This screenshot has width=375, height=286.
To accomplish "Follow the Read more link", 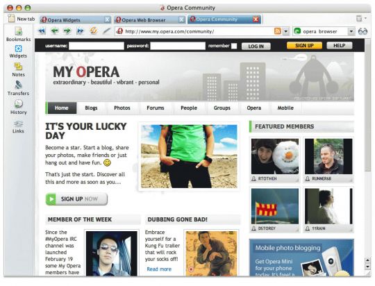I will click(159, 269).
